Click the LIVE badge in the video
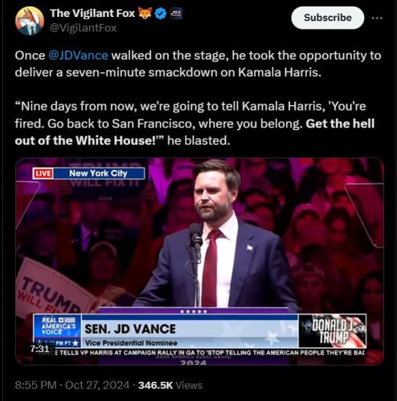Image resolution: width=397 pixels, height=401 pixels. pyautogui.click(x=43, y=173)
